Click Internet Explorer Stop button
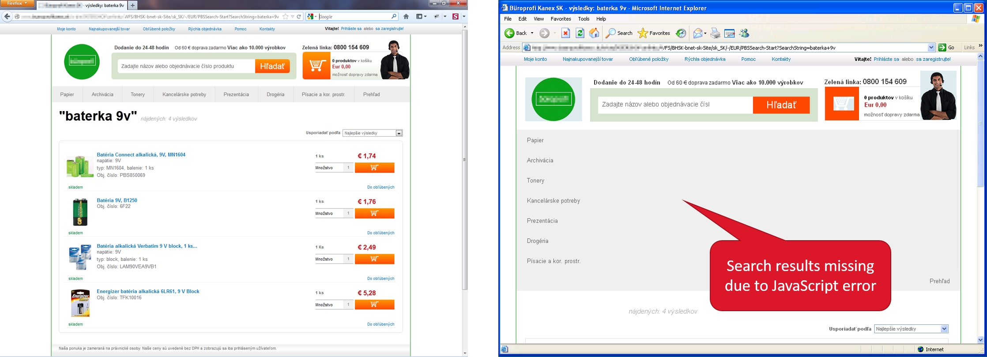 click(565, 33)
